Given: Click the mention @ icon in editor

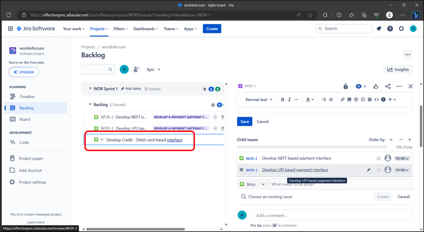Looking at the screenshot, I should pos(356,100).
